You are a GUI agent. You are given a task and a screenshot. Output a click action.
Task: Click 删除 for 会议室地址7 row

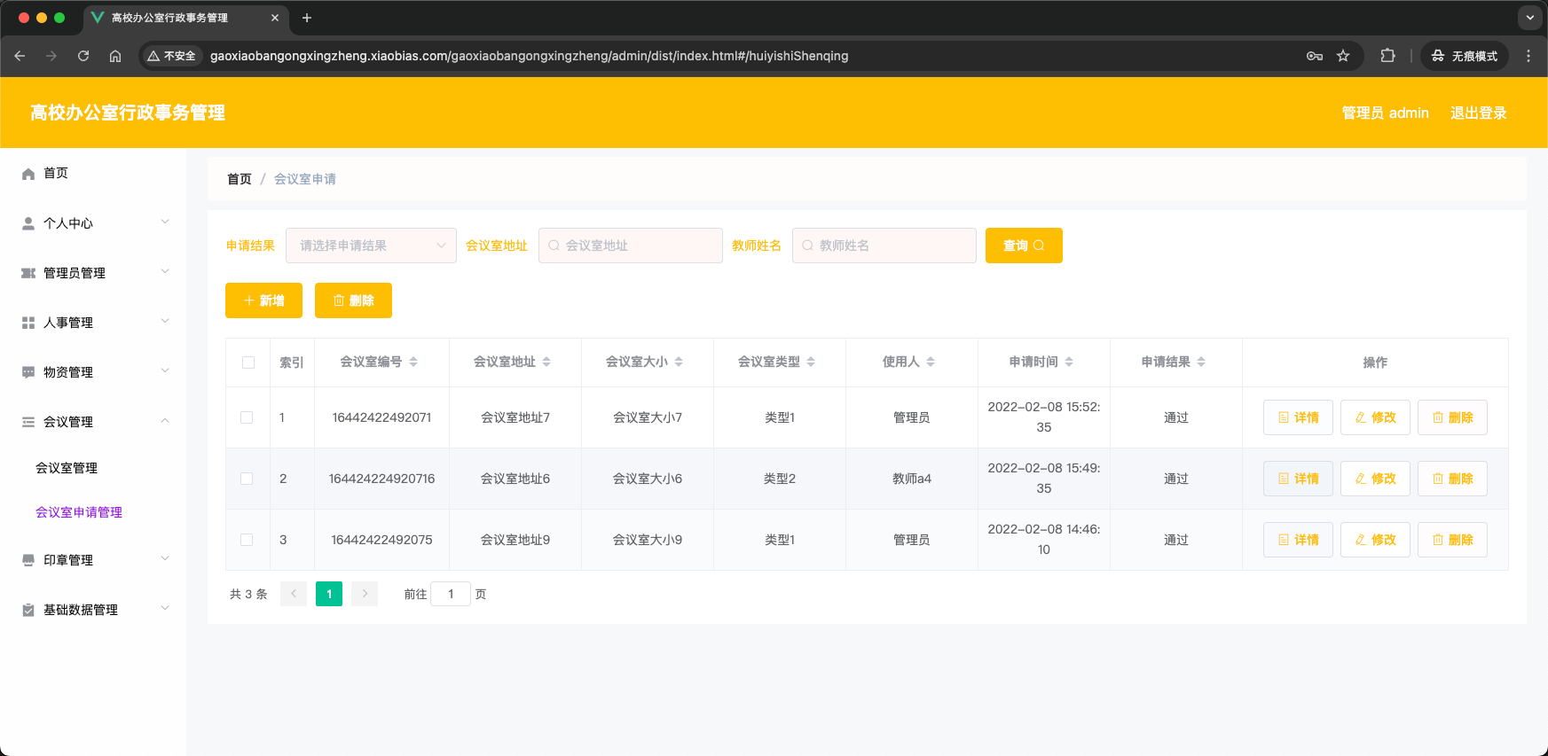pyautogui.click(x=1452, y=417)
